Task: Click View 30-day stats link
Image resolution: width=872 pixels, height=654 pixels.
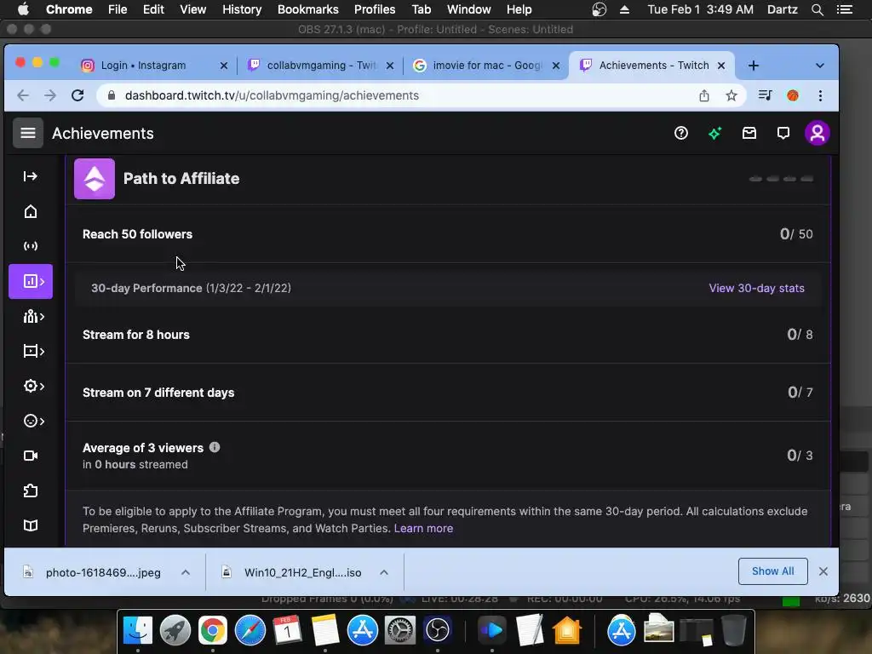Action: coord(756,288)
